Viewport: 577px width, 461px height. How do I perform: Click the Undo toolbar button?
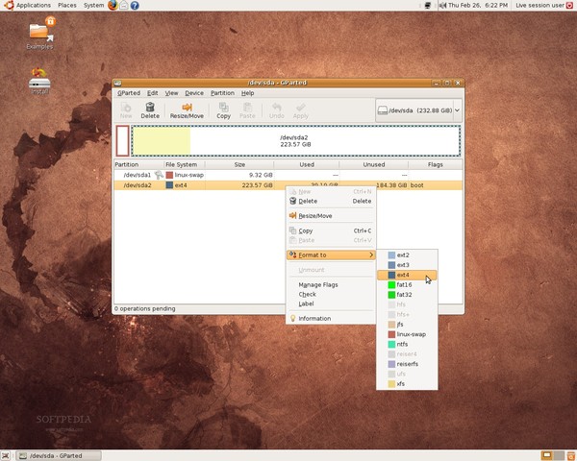click(276, 110)
